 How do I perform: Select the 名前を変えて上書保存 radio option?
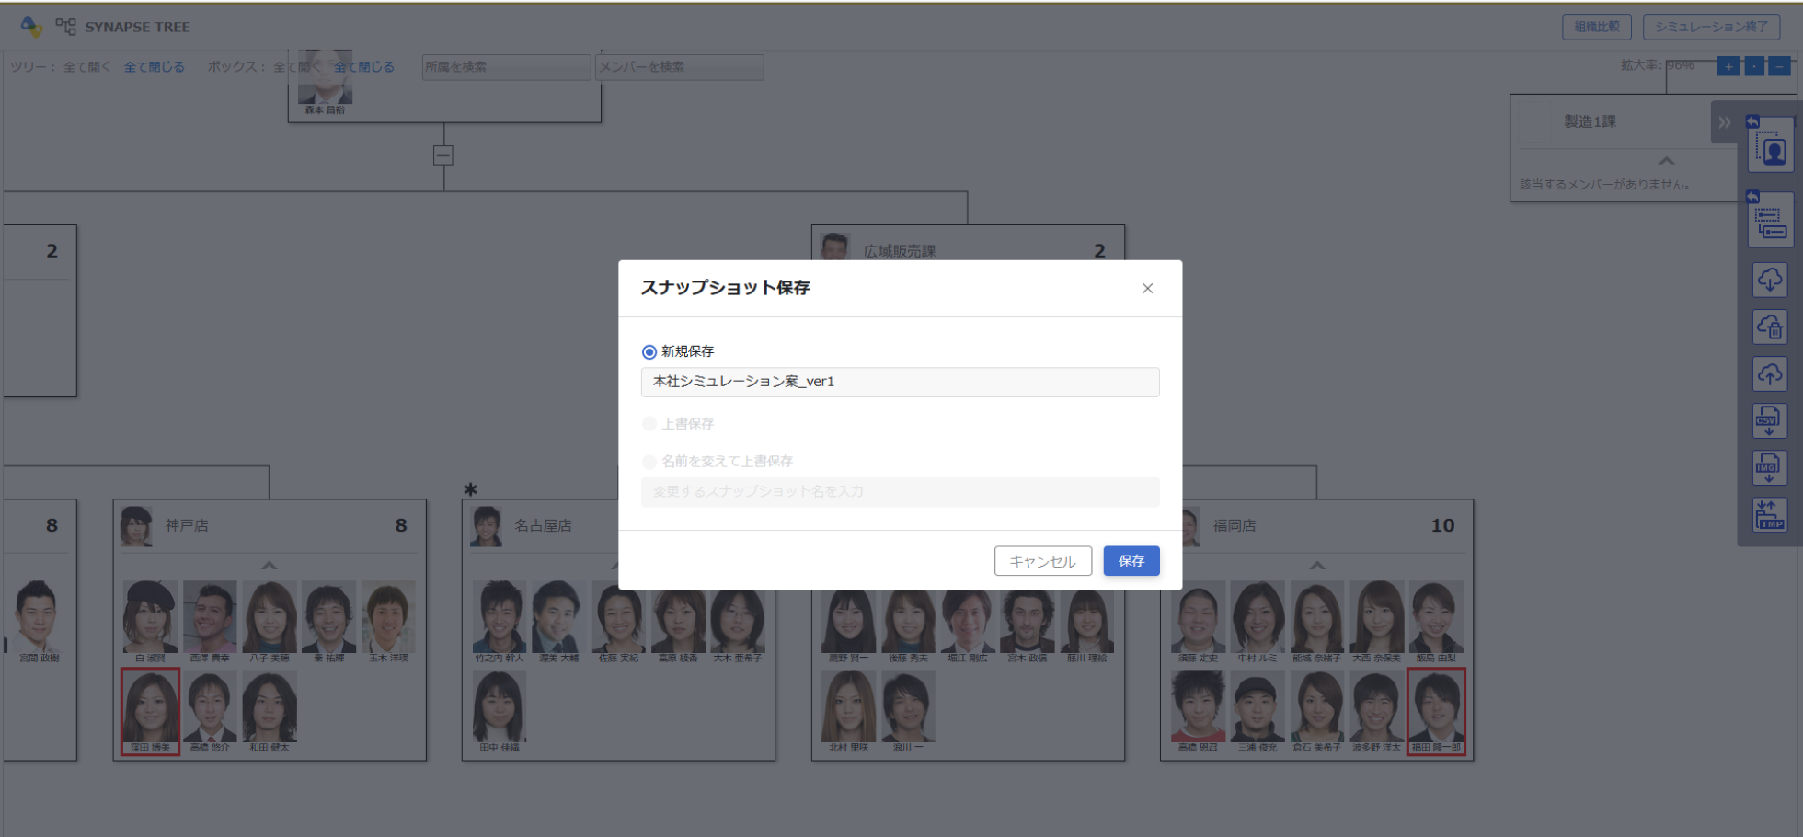[649, 461]
